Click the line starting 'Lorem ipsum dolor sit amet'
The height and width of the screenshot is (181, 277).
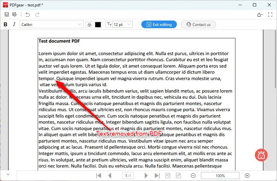(x=134, y=53)
